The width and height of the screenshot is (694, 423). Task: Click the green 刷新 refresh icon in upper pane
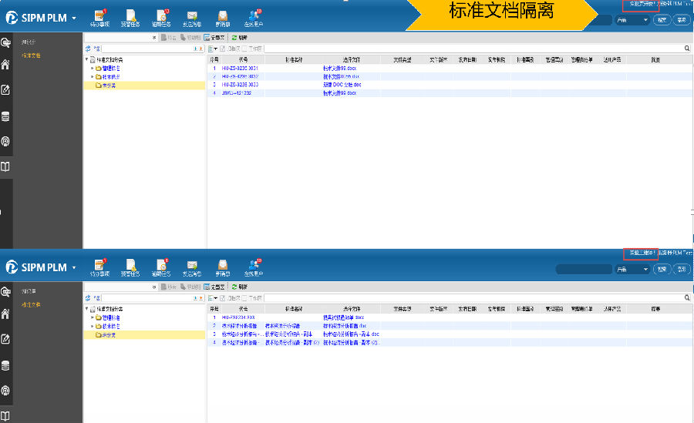coord(234,37)
